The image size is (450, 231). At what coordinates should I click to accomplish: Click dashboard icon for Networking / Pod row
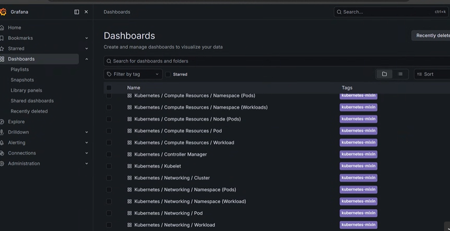129,213
